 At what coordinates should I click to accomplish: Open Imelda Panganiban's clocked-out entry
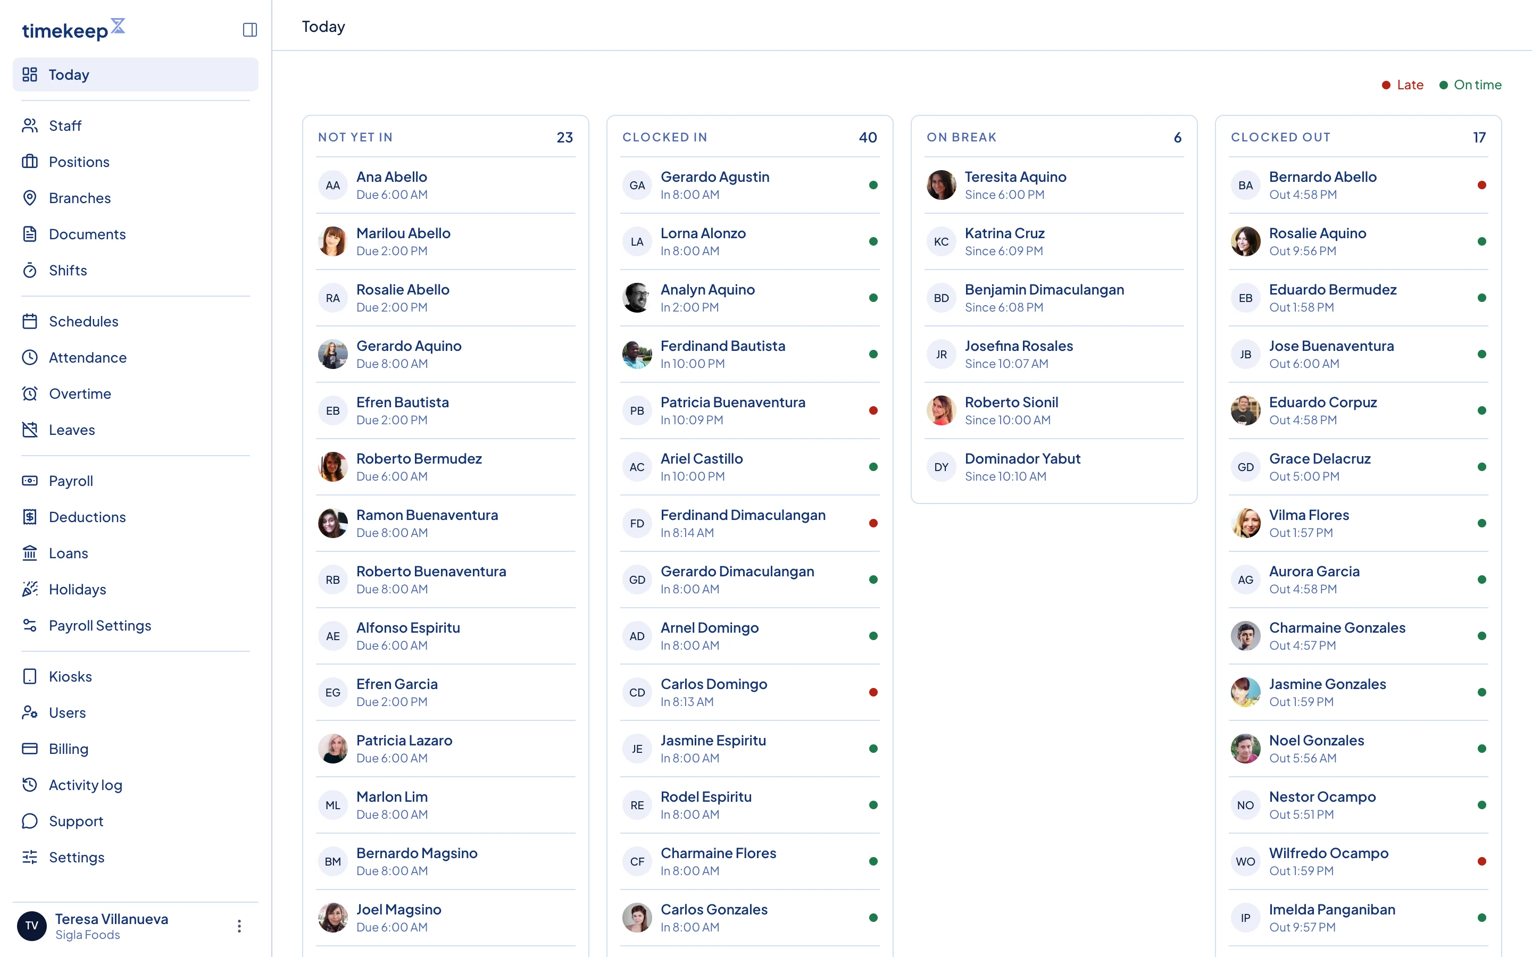coord(1359,917)
